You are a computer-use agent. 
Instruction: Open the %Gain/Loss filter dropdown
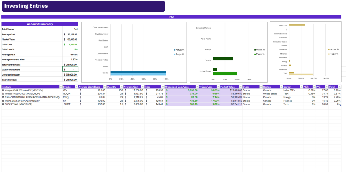pyautogui.click(x=218, y=87)
